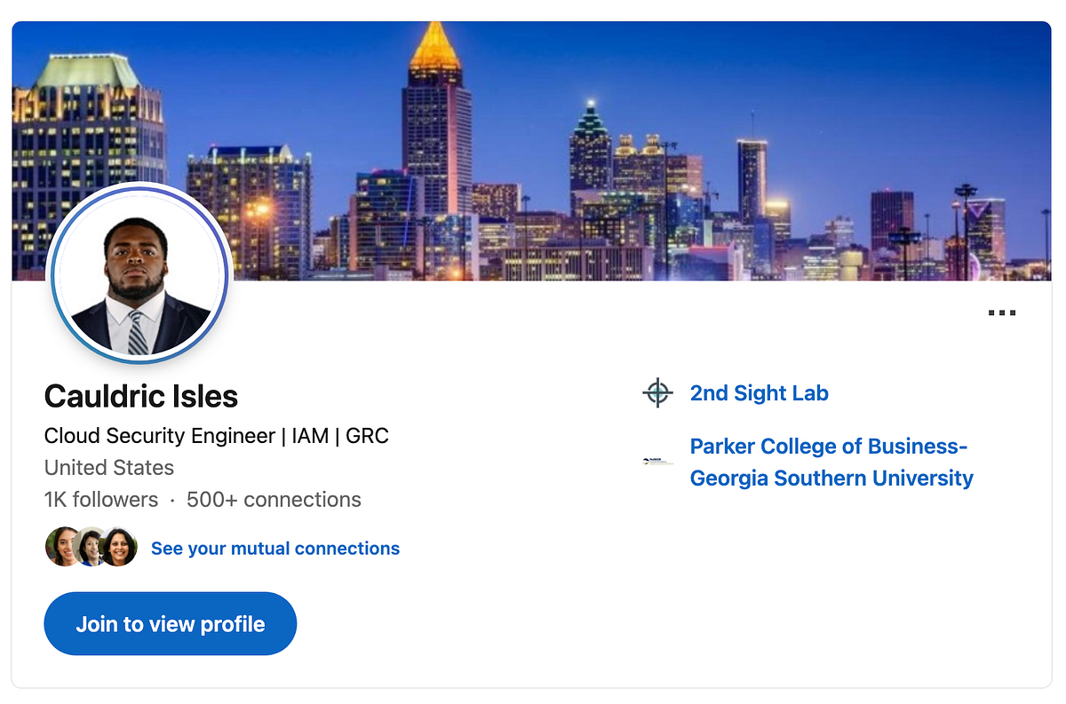1066x704 pixels.
Task: Click the United States location text
Action: point(109,468)
